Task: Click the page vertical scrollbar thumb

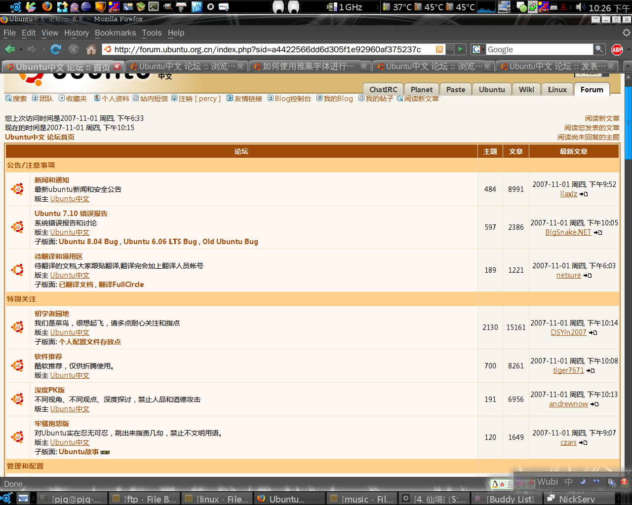Action: click(x=628, y=123)
